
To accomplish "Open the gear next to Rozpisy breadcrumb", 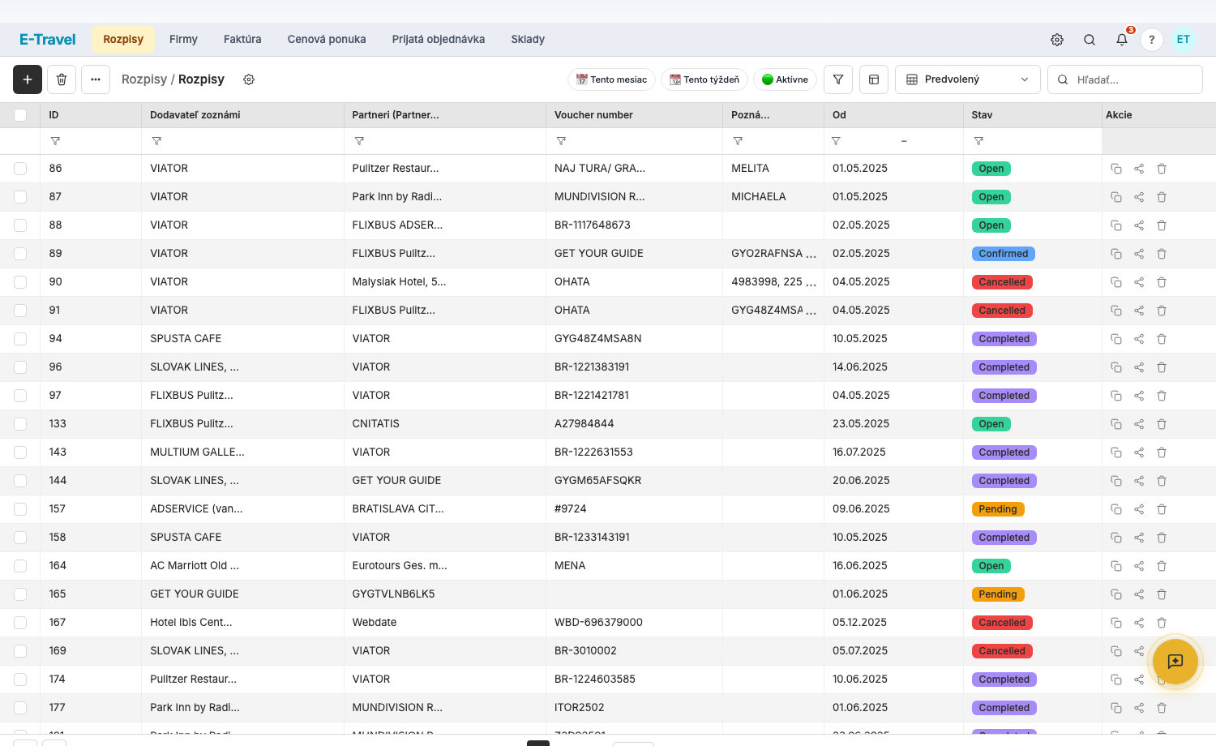I will pos(249,79).
